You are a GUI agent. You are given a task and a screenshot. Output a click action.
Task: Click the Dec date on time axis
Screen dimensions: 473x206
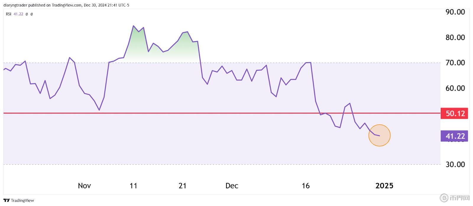tap(232, 186)
